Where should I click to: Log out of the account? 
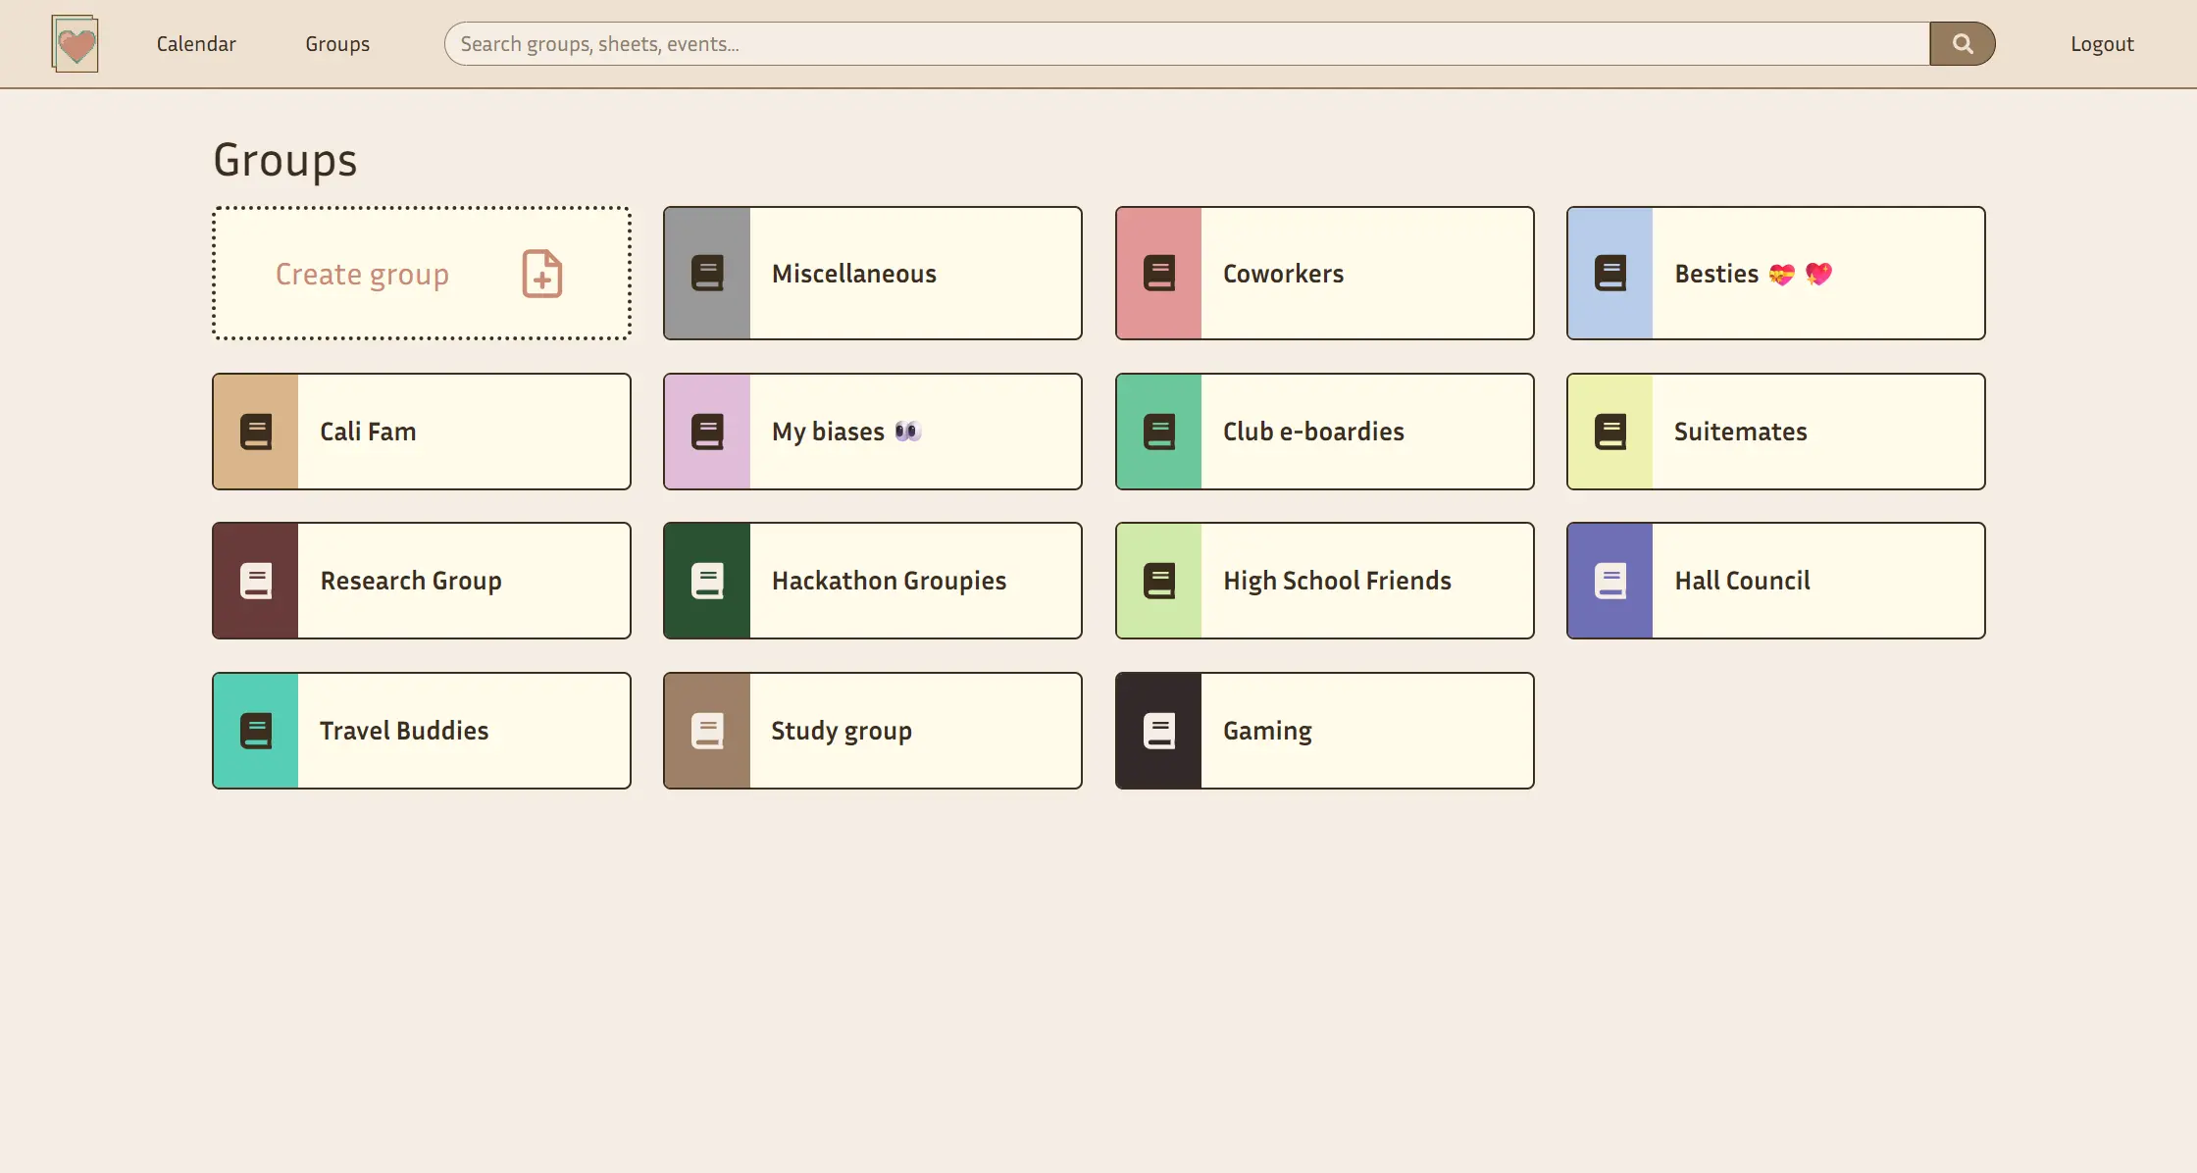click(x=2102, y=44)
